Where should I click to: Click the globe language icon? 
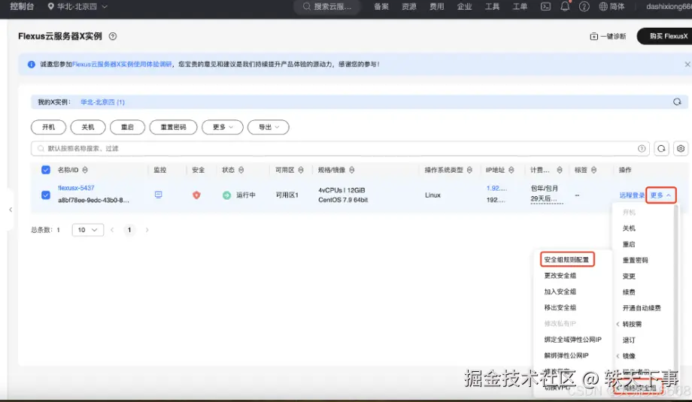point(603,7)
